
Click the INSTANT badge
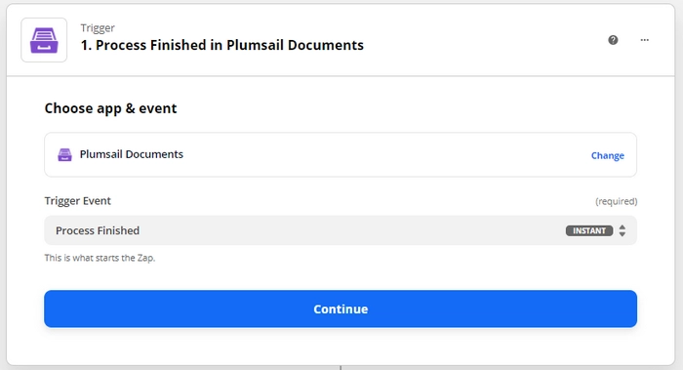coord(589,230)
